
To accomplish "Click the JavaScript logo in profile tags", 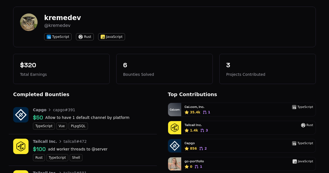I will pyautogui.click(x=103, y=37).
